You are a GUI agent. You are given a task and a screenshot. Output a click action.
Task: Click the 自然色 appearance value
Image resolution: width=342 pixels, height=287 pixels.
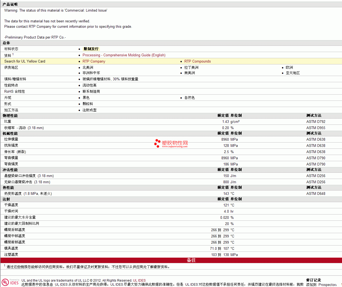tap(190, 98)
